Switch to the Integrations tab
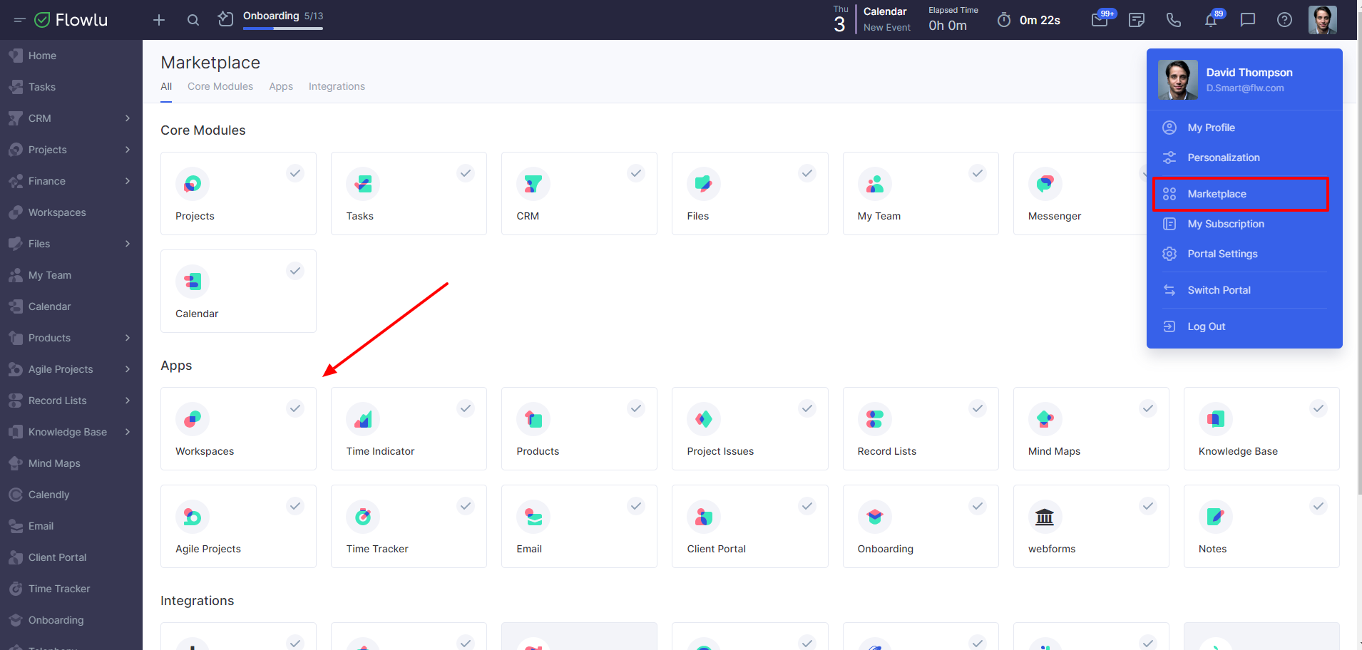This screenshot has height=650, width=1362. tap(337, 86)
